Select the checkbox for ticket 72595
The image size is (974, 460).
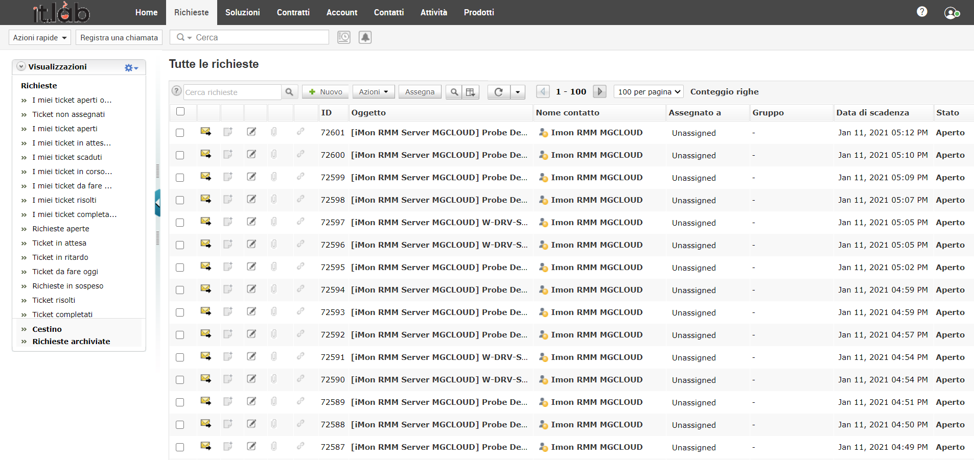click(x=180, y=268)
